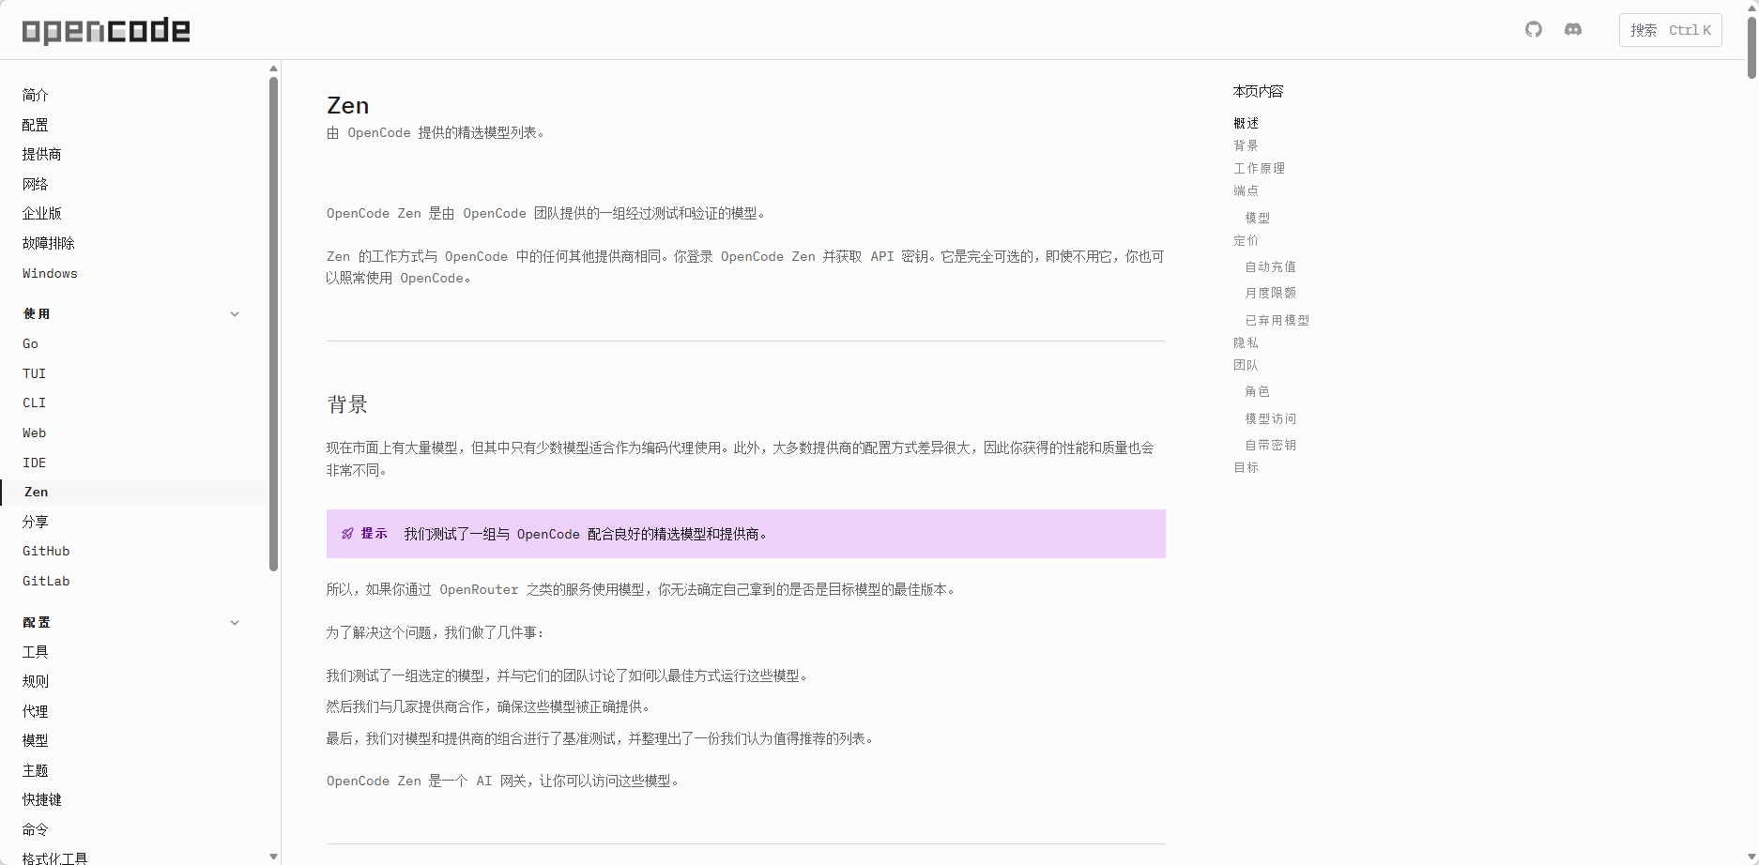
Task: Open CLI sidebar page
Action: (35, 403)
